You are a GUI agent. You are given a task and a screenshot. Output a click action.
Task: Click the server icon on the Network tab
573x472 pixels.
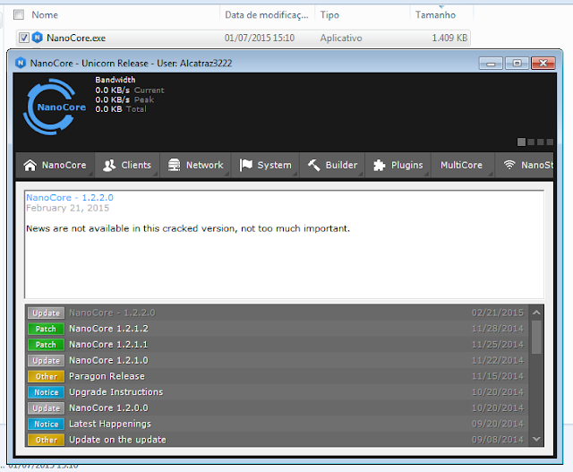coord(174,166)
